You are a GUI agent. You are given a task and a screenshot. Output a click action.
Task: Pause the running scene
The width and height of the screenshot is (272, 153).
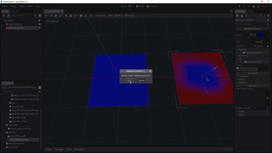[x=244, y=6]
